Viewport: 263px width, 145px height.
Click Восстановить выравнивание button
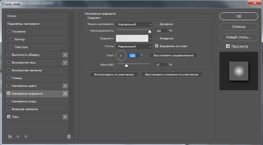tap(173, 55)
